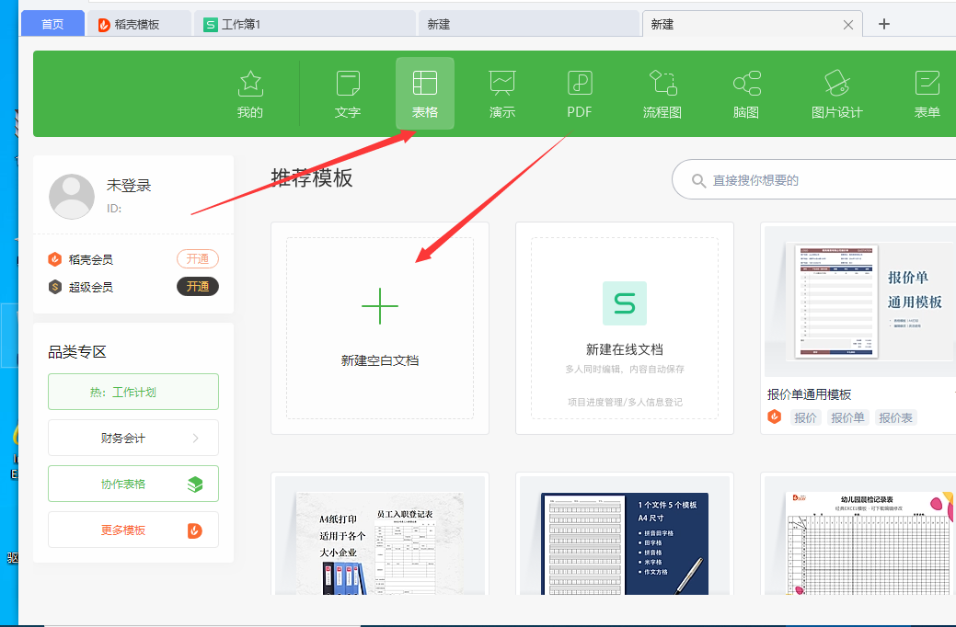
Task: Choose the PDF document icon
Action: point(579,94)
